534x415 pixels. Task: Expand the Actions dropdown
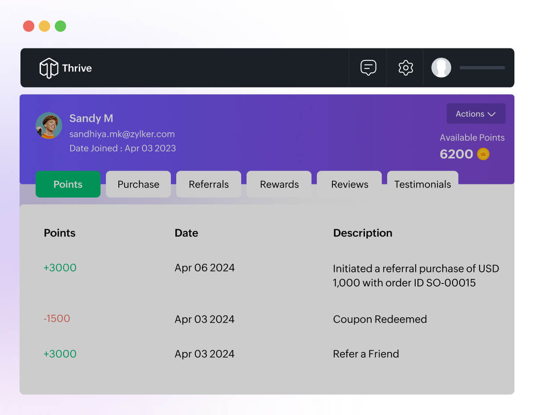(x=476, y=114)
